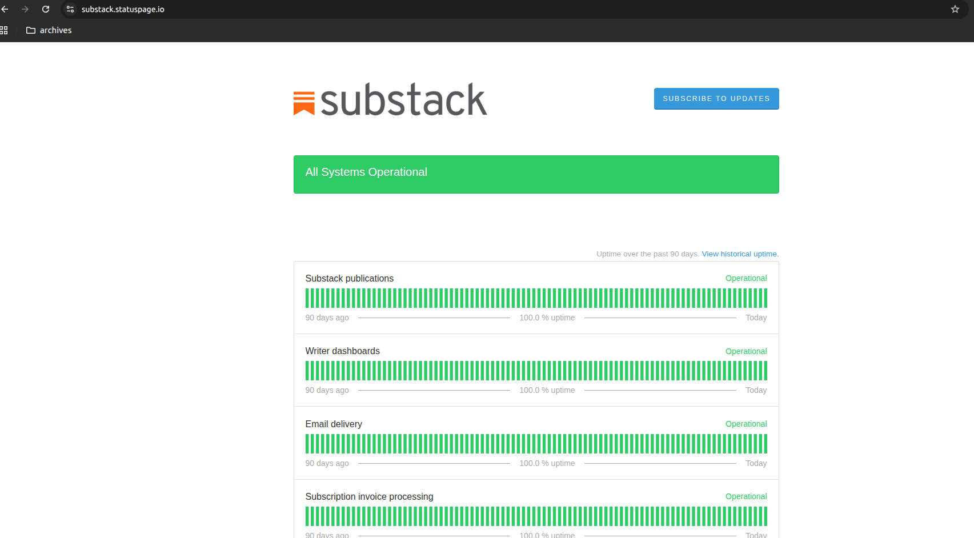Click the archives folder icon on bookmarks bar

click(30, 30)
